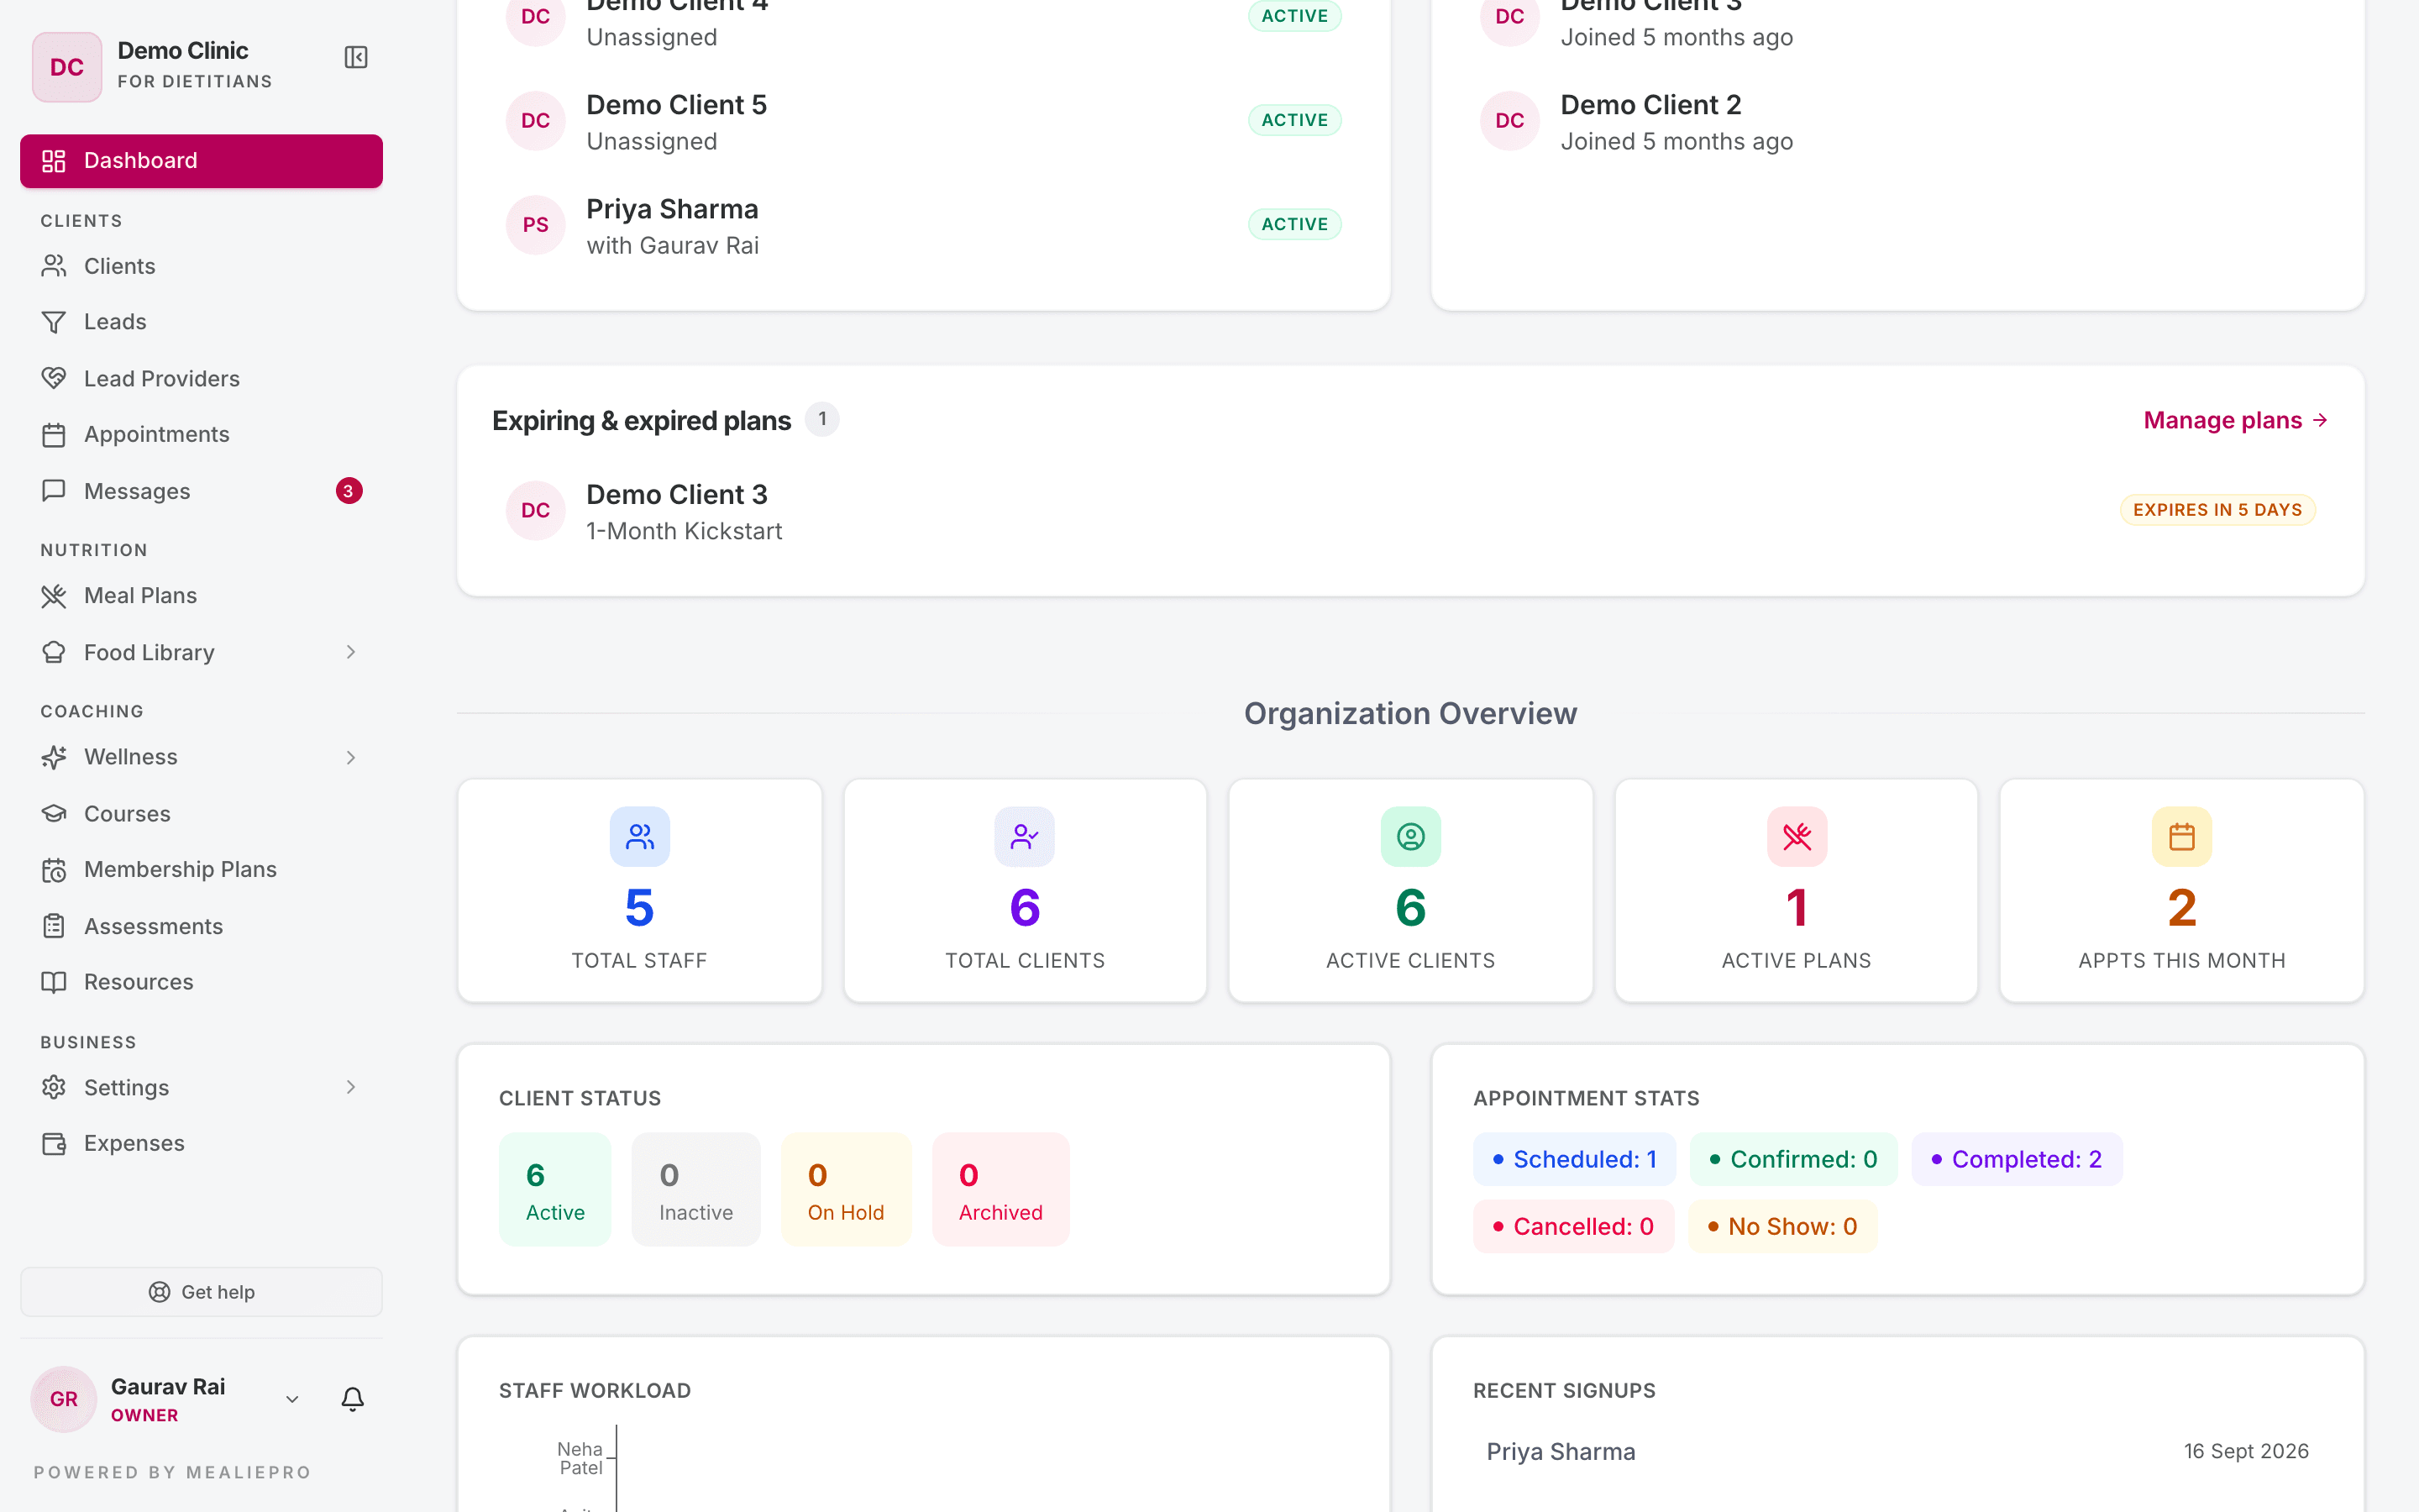
Task: Click the Archived client status tile
Action: click(x=1000, y=1189)
